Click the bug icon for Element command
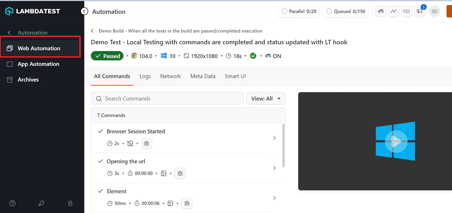The height and width of the screenshot is (213, 452). (x=187, y=203)
